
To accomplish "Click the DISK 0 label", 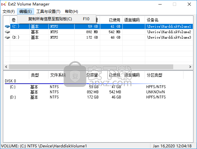I will [10, 81].
